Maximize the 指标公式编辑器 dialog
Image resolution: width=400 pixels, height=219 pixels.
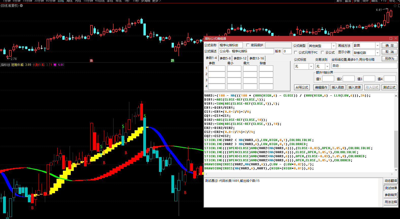(391, 38)
